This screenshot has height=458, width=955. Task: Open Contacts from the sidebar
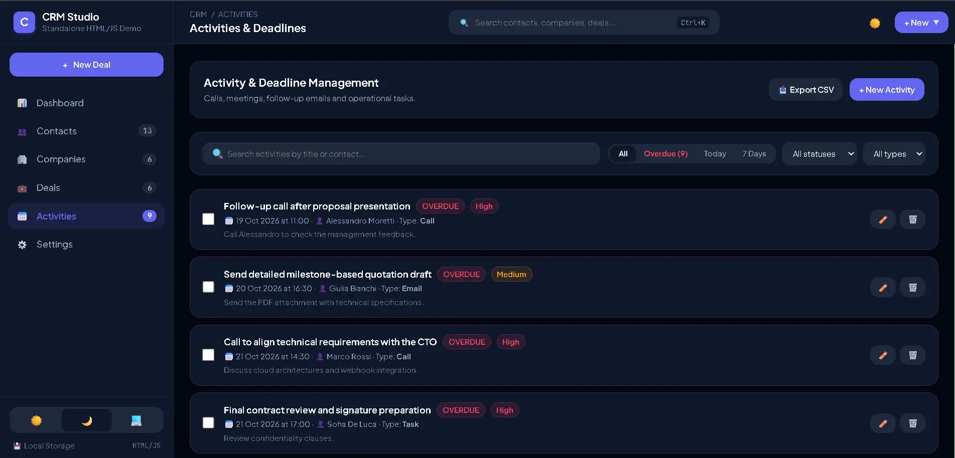coord(86,131)
